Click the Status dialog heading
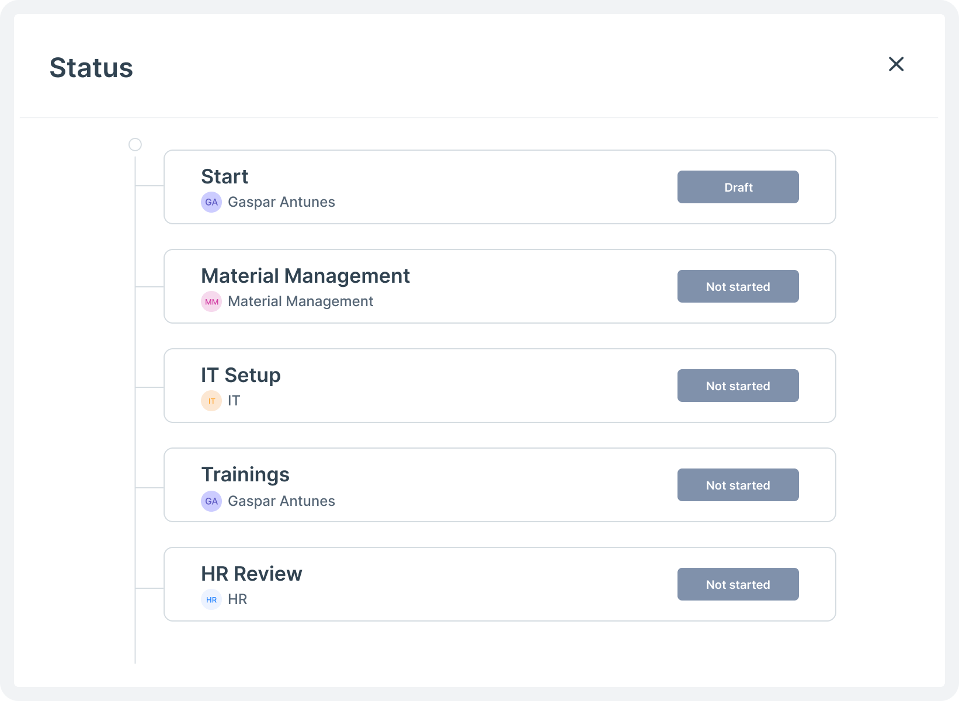 pyautogui.click(x=91, y=68)
